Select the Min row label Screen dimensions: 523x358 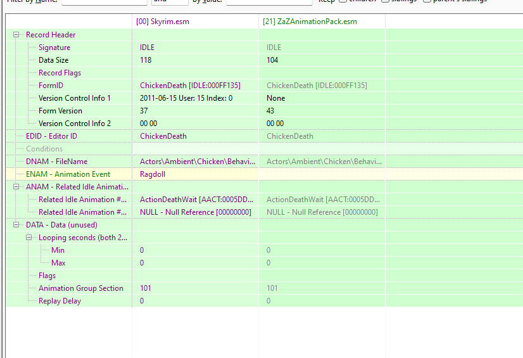tap(58, 250)
